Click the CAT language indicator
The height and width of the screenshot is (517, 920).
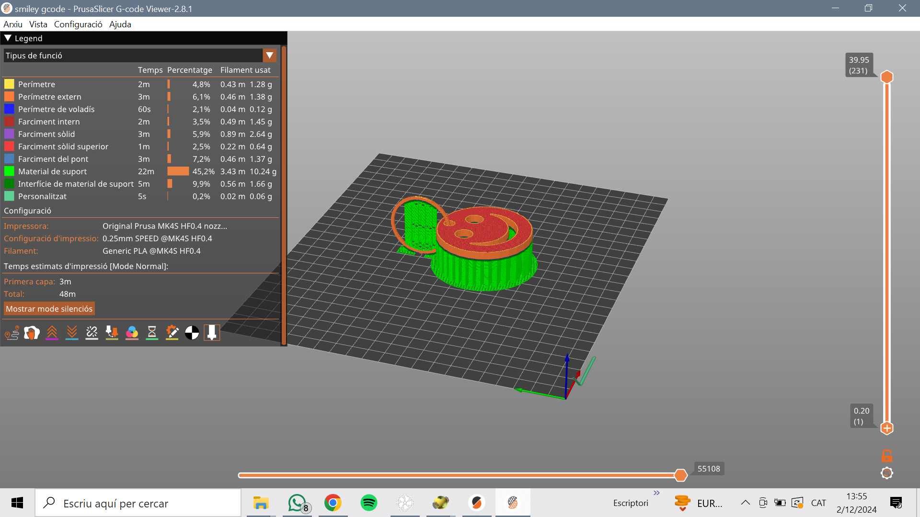click(818, 503)
